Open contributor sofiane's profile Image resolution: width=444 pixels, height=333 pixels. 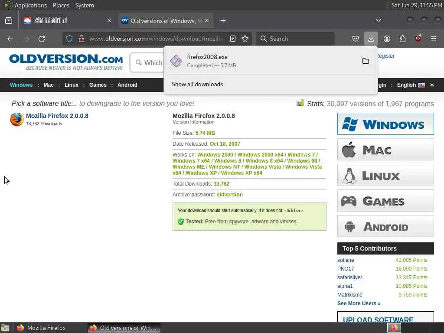(x=346, y=260)
